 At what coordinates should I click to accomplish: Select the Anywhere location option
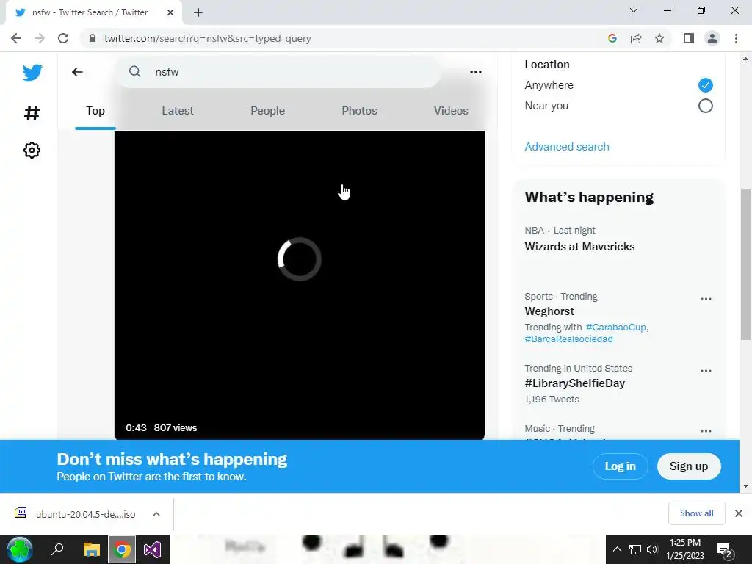pyautogui.click(x=705, y=85)
